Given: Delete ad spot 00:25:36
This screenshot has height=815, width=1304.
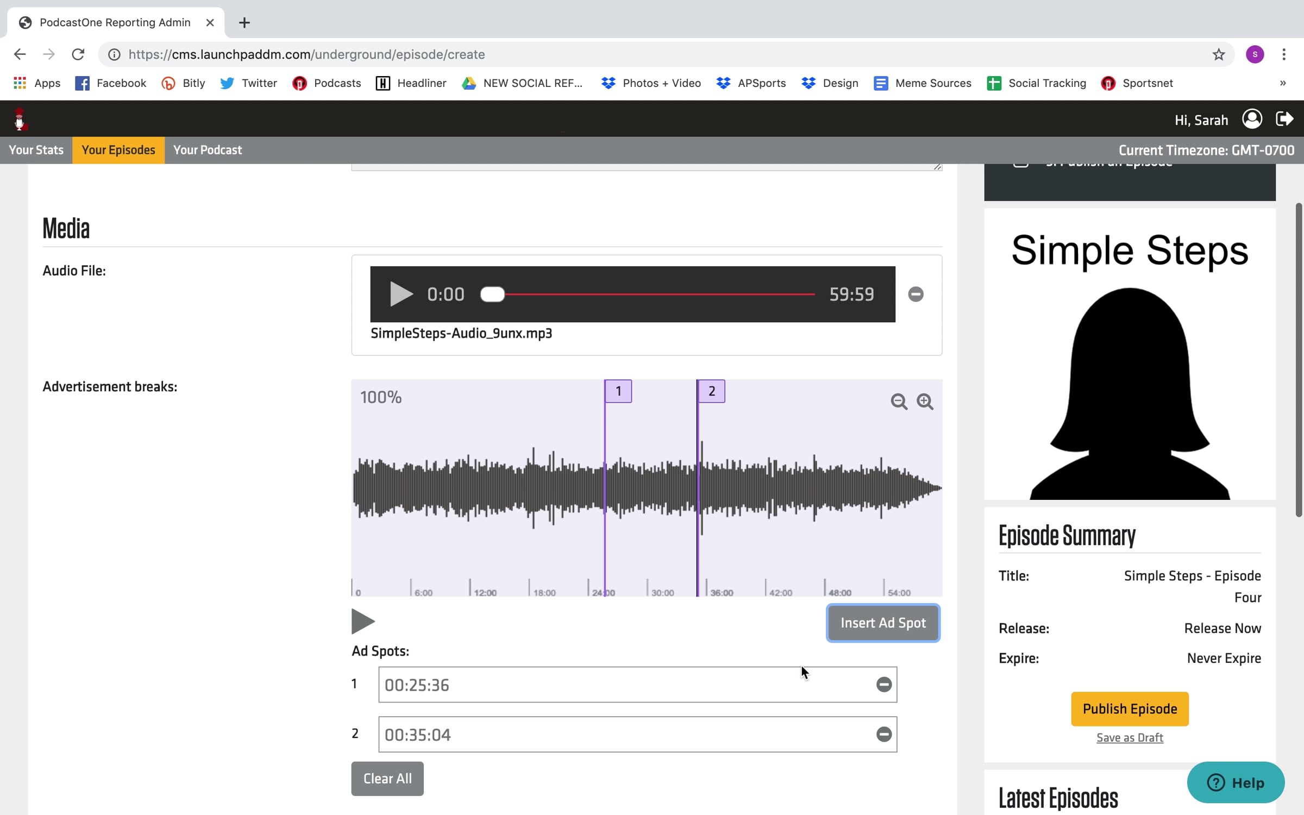Looking at the screenshot, I should [x=884, y=685].
